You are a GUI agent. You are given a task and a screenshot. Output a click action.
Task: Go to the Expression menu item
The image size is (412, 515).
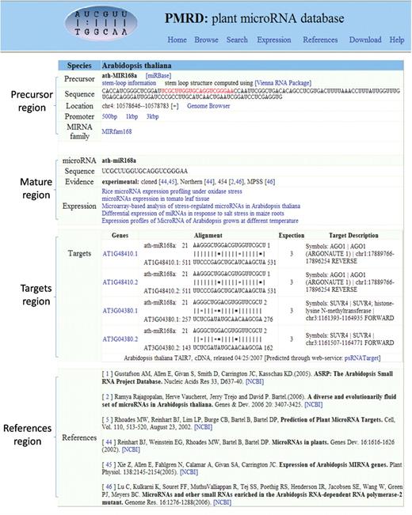click(x=274, y=40)
